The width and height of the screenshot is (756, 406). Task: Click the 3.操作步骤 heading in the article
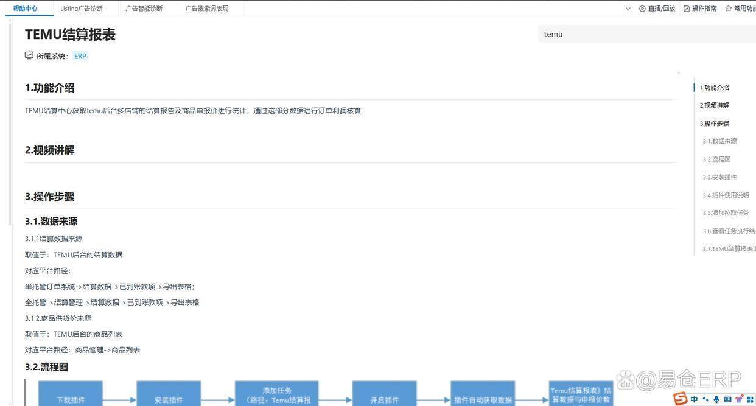tap(49, 197)
